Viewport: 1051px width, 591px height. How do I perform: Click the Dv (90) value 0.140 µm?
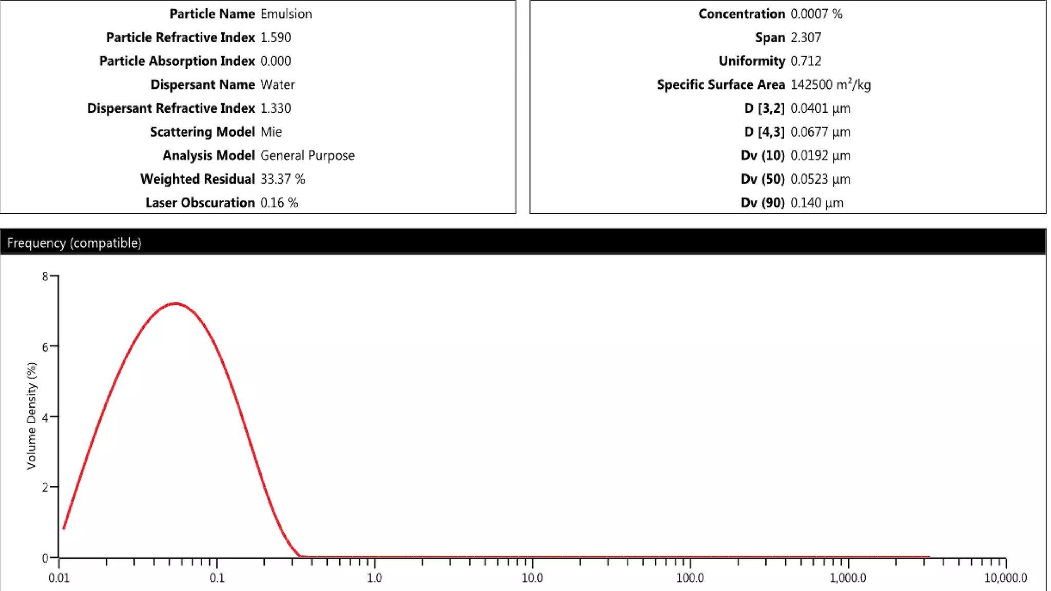pos(816,203)
